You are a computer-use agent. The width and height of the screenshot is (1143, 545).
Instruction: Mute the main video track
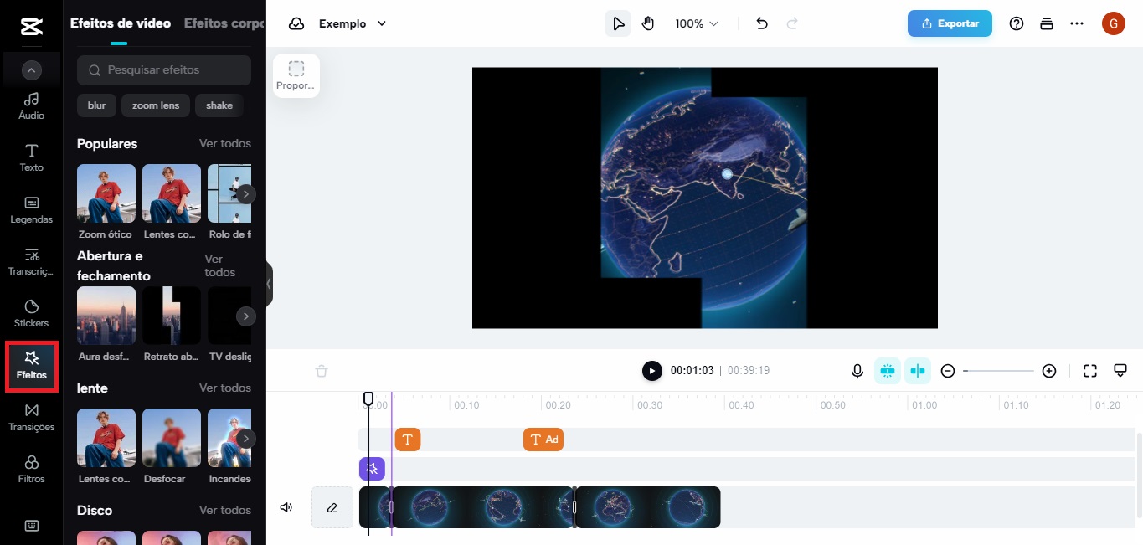[286, 507]
